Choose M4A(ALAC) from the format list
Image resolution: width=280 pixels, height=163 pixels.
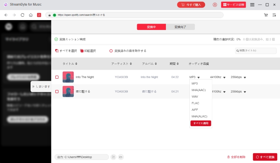(199, 116)
